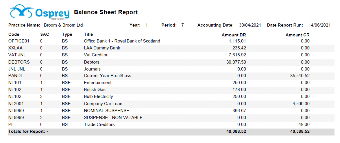Viewport: 340px width, 143px height.
Task: Click the Vat Creditor title
Action: coord(96,55)
